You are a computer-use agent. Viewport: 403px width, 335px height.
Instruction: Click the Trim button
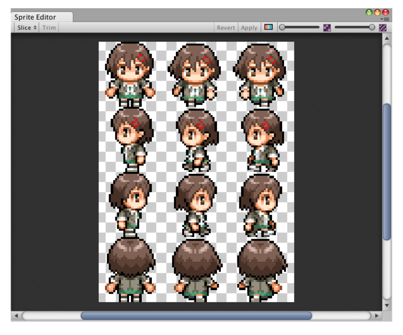tap(49, 28)
